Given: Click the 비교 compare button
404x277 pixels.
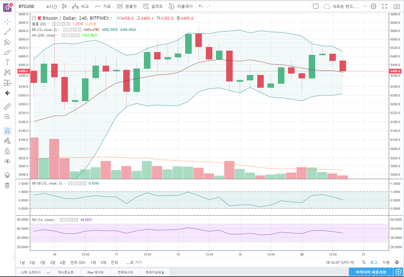Looking at the screenshot, I should (80, 6).
